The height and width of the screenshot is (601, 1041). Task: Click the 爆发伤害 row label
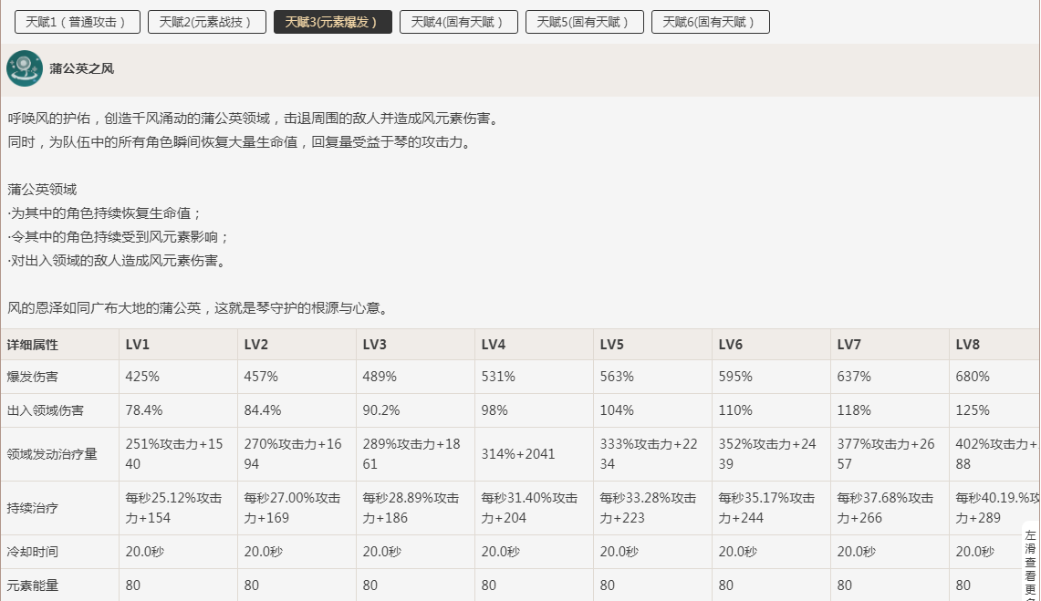pyautogui.click(x=33, y=377)
